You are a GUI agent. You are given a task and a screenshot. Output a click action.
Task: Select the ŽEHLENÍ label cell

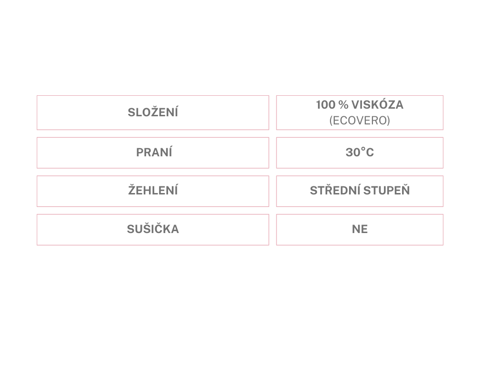coord(153,191)
